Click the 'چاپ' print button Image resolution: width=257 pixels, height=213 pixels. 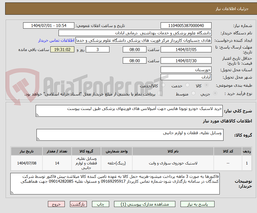(x=100, y=204)
